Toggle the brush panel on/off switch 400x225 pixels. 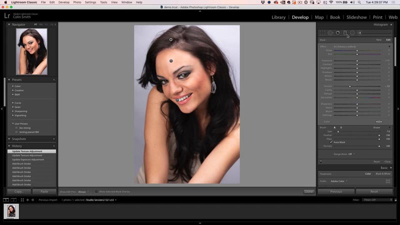tap(320, 161)
